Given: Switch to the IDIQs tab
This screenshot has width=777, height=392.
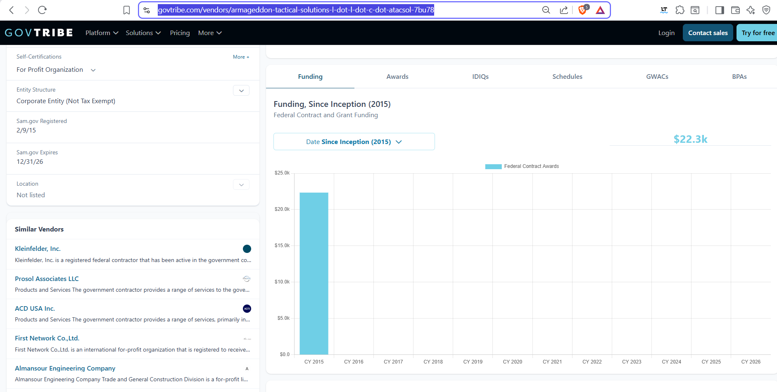Looking at the screenshot, I should coord(480,76).
